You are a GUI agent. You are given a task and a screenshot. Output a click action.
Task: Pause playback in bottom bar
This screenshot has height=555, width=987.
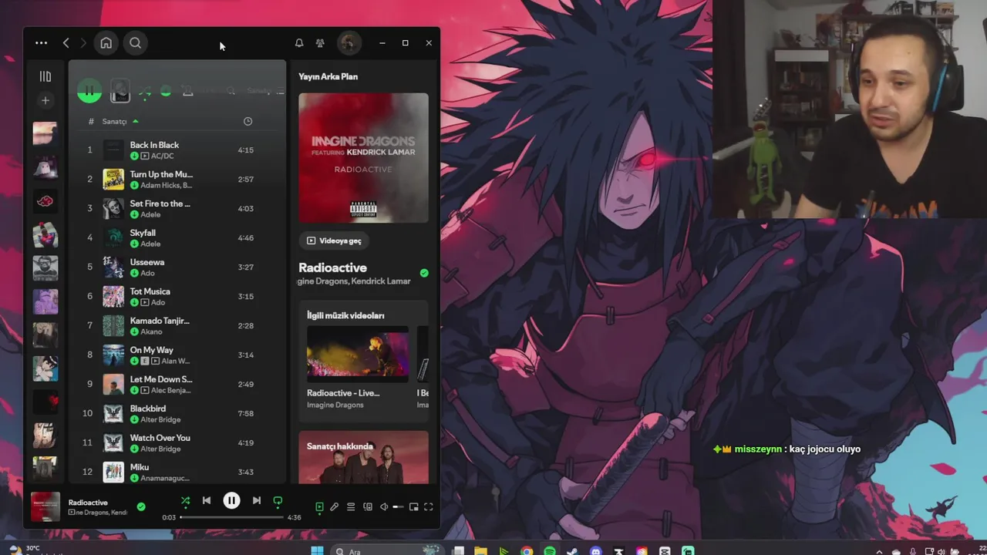(231, 500)
